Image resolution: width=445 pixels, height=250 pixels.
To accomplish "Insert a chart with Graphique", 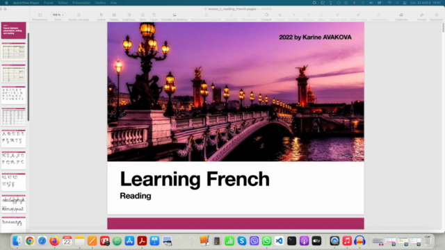I will pos(129,17).
